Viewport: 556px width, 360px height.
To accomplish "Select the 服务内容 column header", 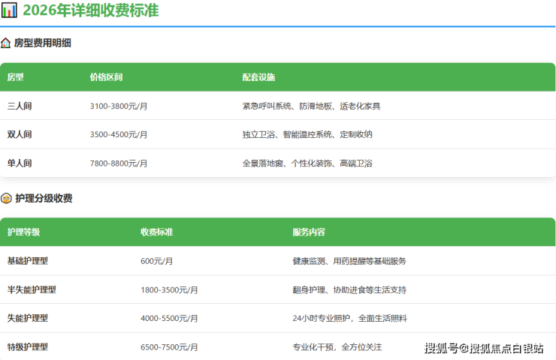I will pos(309,232).
